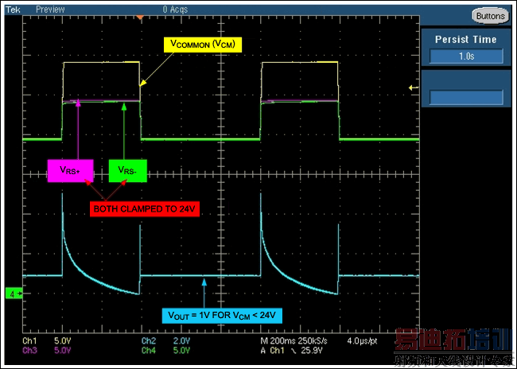Image resolution: width=517 pixels, height=369 pixels.
Task: Click the orange trigger position marker at top
Action: click(140, 17)
